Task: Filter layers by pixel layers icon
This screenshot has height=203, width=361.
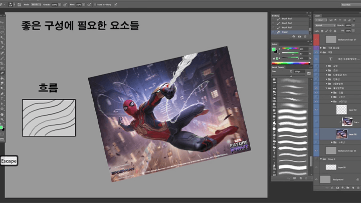Action: click(x=331, y=20)
